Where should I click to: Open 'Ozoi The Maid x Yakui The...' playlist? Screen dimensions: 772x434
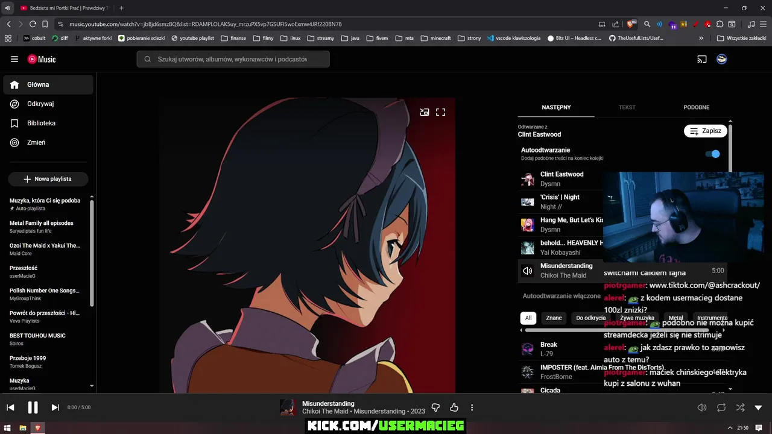(x=45, y=250)
